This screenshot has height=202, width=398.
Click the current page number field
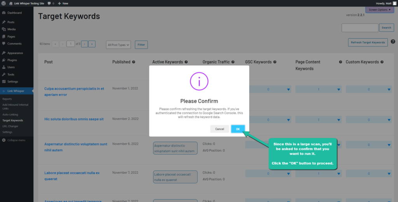point(71,44)
